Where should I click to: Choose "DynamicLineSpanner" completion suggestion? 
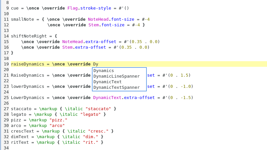tap(117, 76)
